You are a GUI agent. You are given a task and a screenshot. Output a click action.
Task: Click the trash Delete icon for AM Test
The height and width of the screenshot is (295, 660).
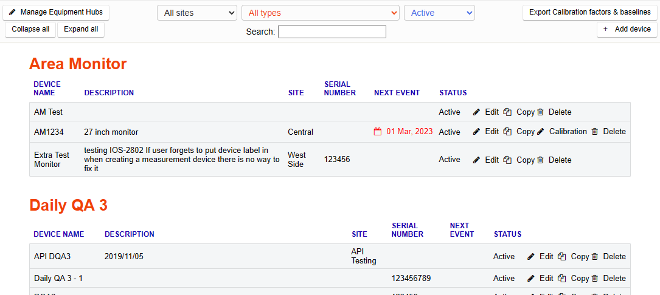tap(540, 112)
